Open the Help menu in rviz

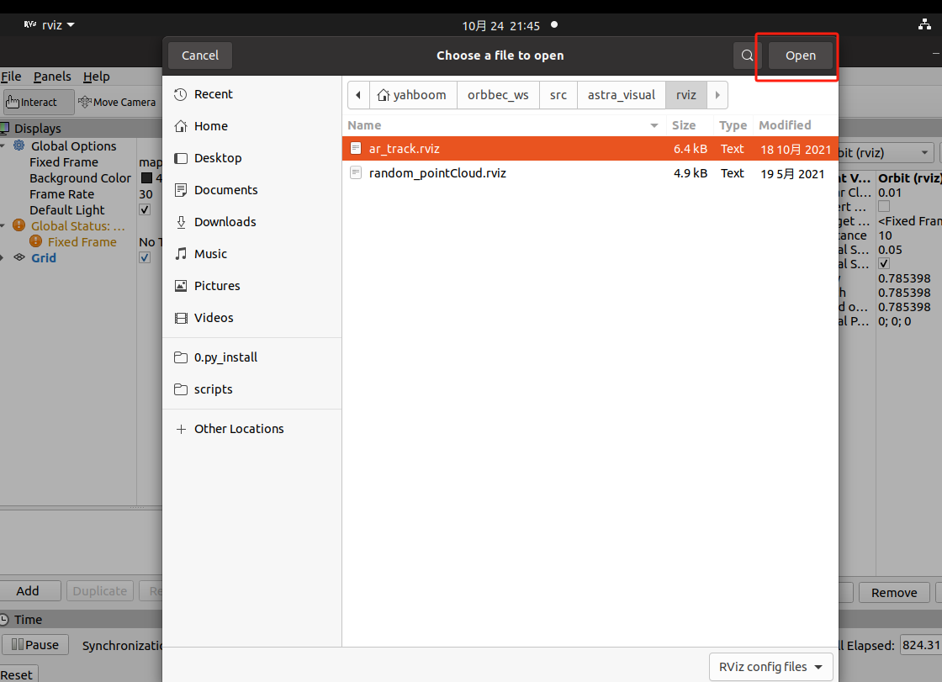click(96, 77)
